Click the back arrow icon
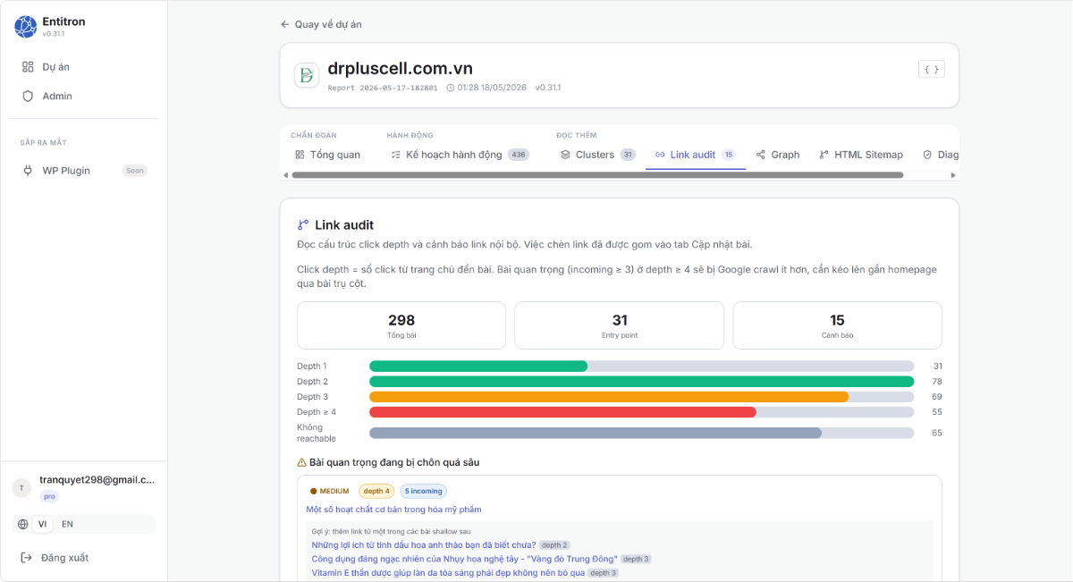This screenshot has height=582, width=1073. (285, 24)
